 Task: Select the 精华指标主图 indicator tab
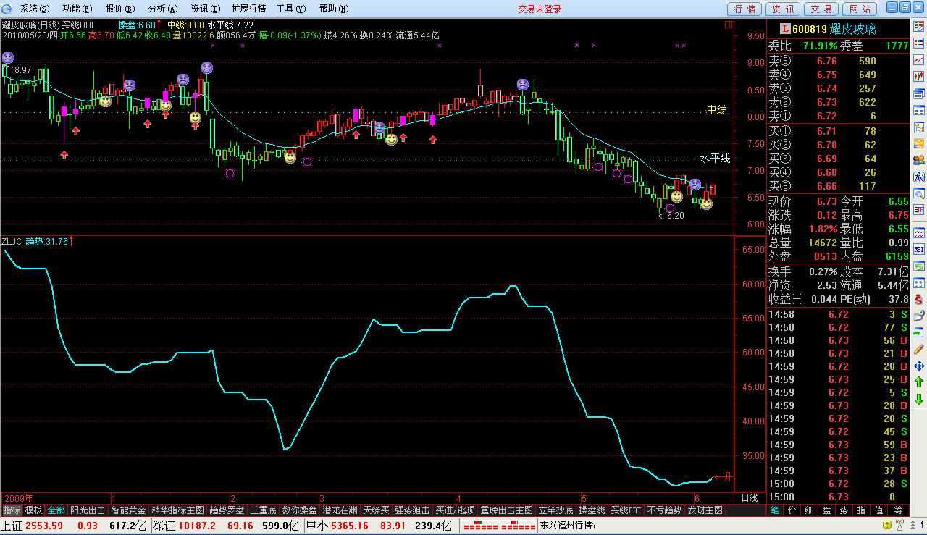click(177, 510)
